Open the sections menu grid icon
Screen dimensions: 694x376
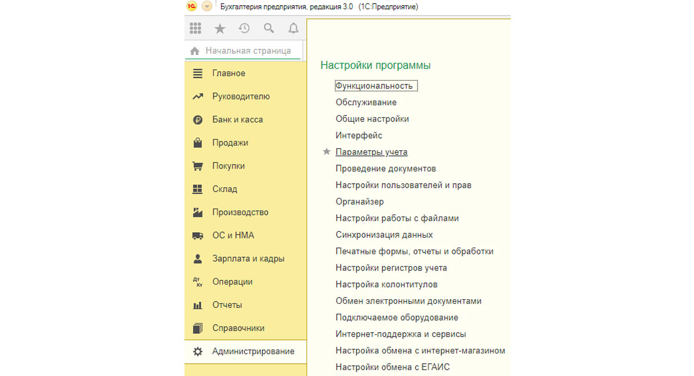(195, 28)
